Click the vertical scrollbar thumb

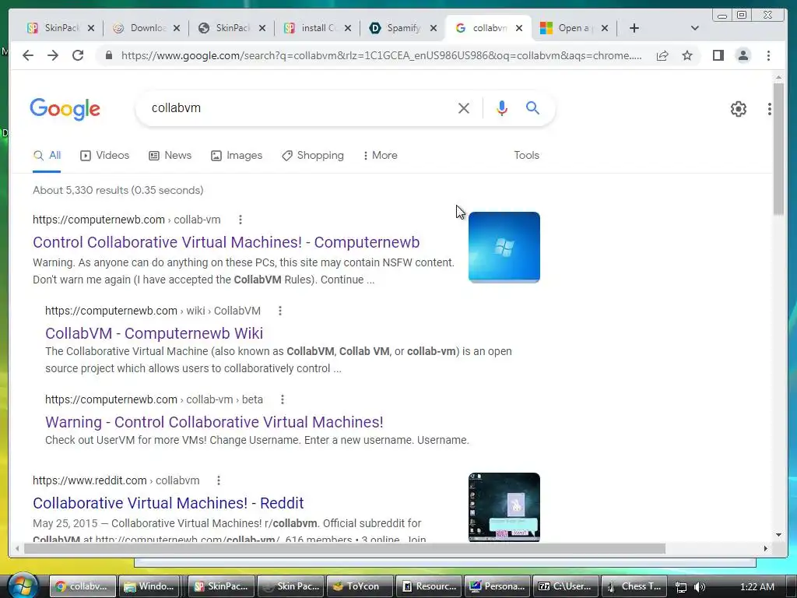pos(778,149)
